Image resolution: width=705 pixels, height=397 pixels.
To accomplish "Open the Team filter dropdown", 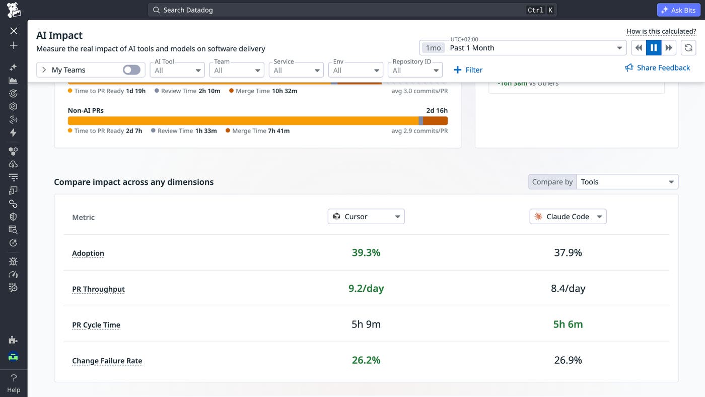I will pos(237,70).
